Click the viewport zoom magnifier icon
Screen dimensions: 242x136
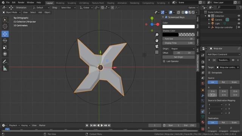point(157,35)
